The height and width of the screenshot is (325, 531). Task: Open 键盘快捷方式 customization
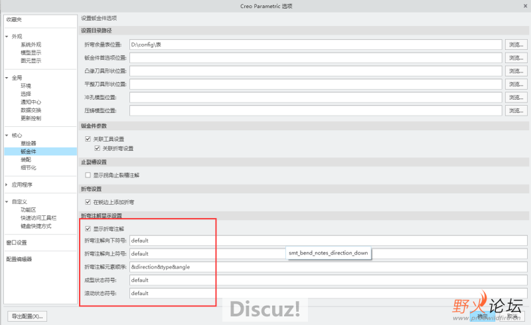36,226
